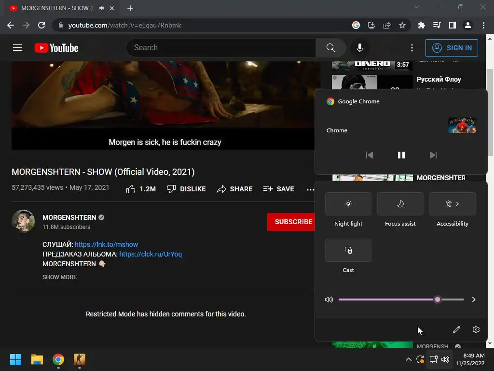
Task: Go back using the browser back arrow
Action: pos(11,25)
